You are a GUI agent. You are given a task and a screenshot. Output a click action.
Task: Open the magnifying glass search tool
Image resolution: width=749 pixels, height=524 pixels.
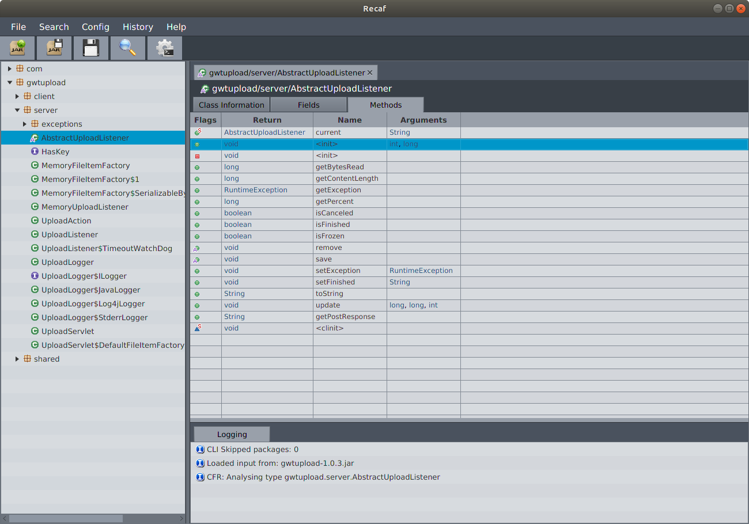(x=127, y=48)
